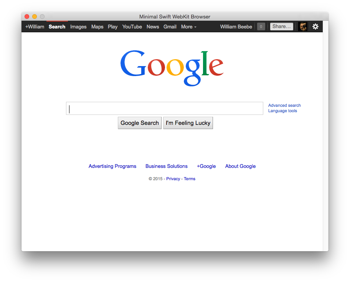
Task: Click the Google Search button
Action: [x=140, y=123]
